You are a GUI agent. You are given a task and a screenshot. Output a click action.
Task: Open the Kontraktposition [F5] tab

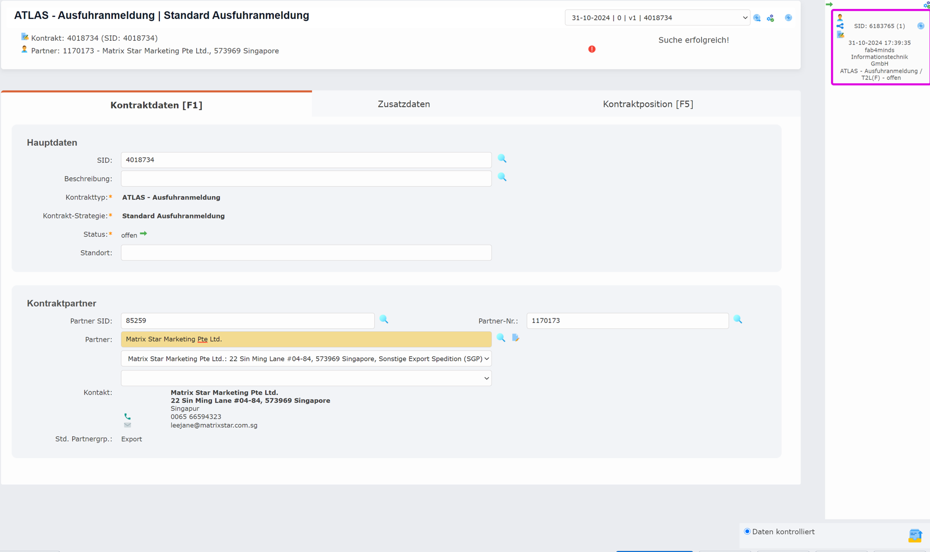tap(648, 103)
